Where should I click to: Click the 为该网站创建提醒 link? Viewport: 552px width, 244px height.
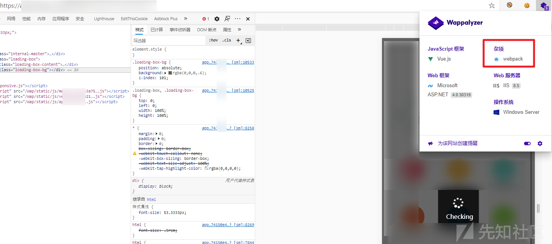(458, 144)
